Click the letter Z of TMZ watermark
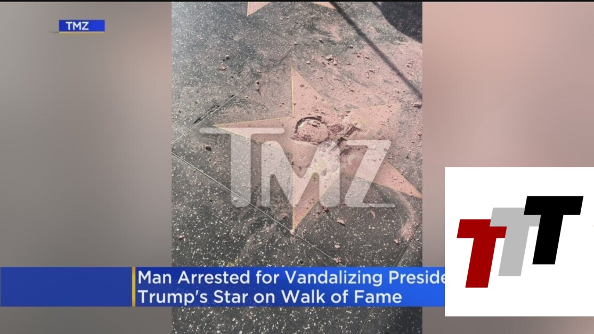The width and height of the screenshot is (594, 334). (x=367, y=174)
